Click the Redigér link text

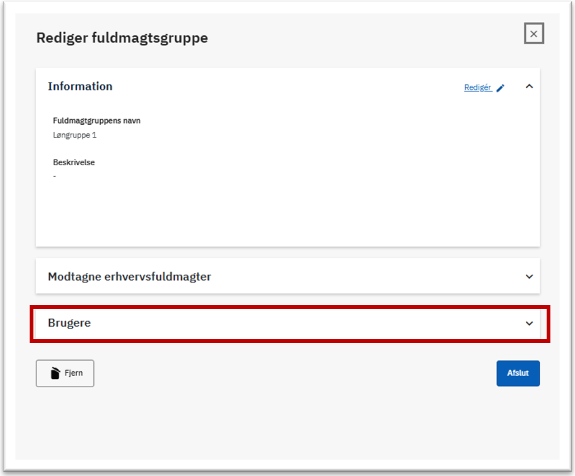tap(477, 88)
